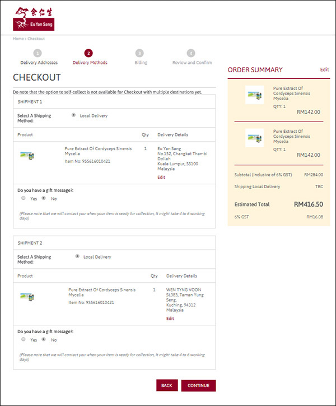The width and height of the screenshot is (336, 406).
Task: Open second Order Summary product thumbnail
Action: point(254,138)
